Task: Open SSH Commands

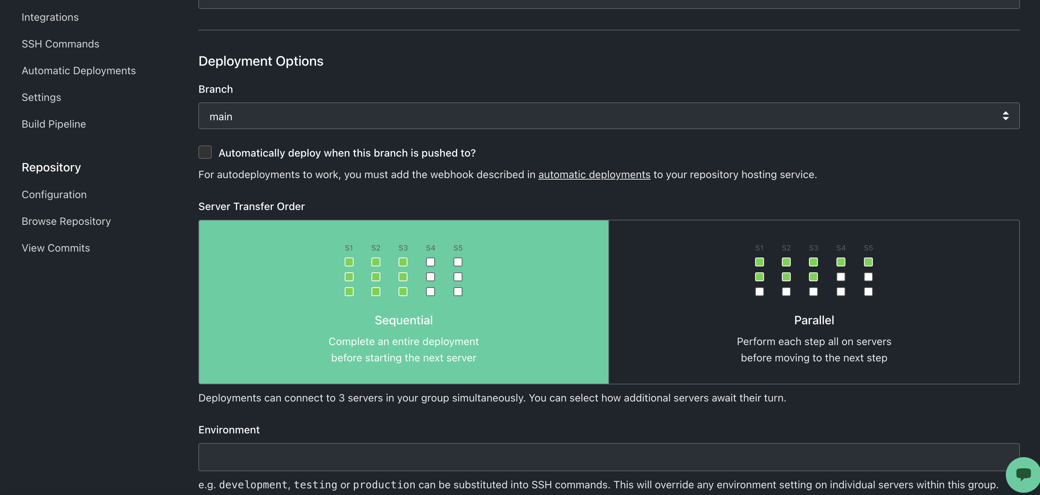Action: (x=60, y=43)
